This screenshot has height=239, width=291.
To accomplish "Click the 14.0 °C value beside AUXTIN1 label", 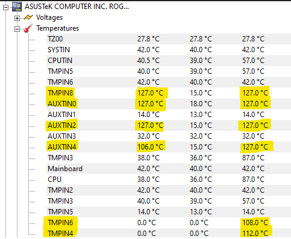I will [x=148, y=115].
